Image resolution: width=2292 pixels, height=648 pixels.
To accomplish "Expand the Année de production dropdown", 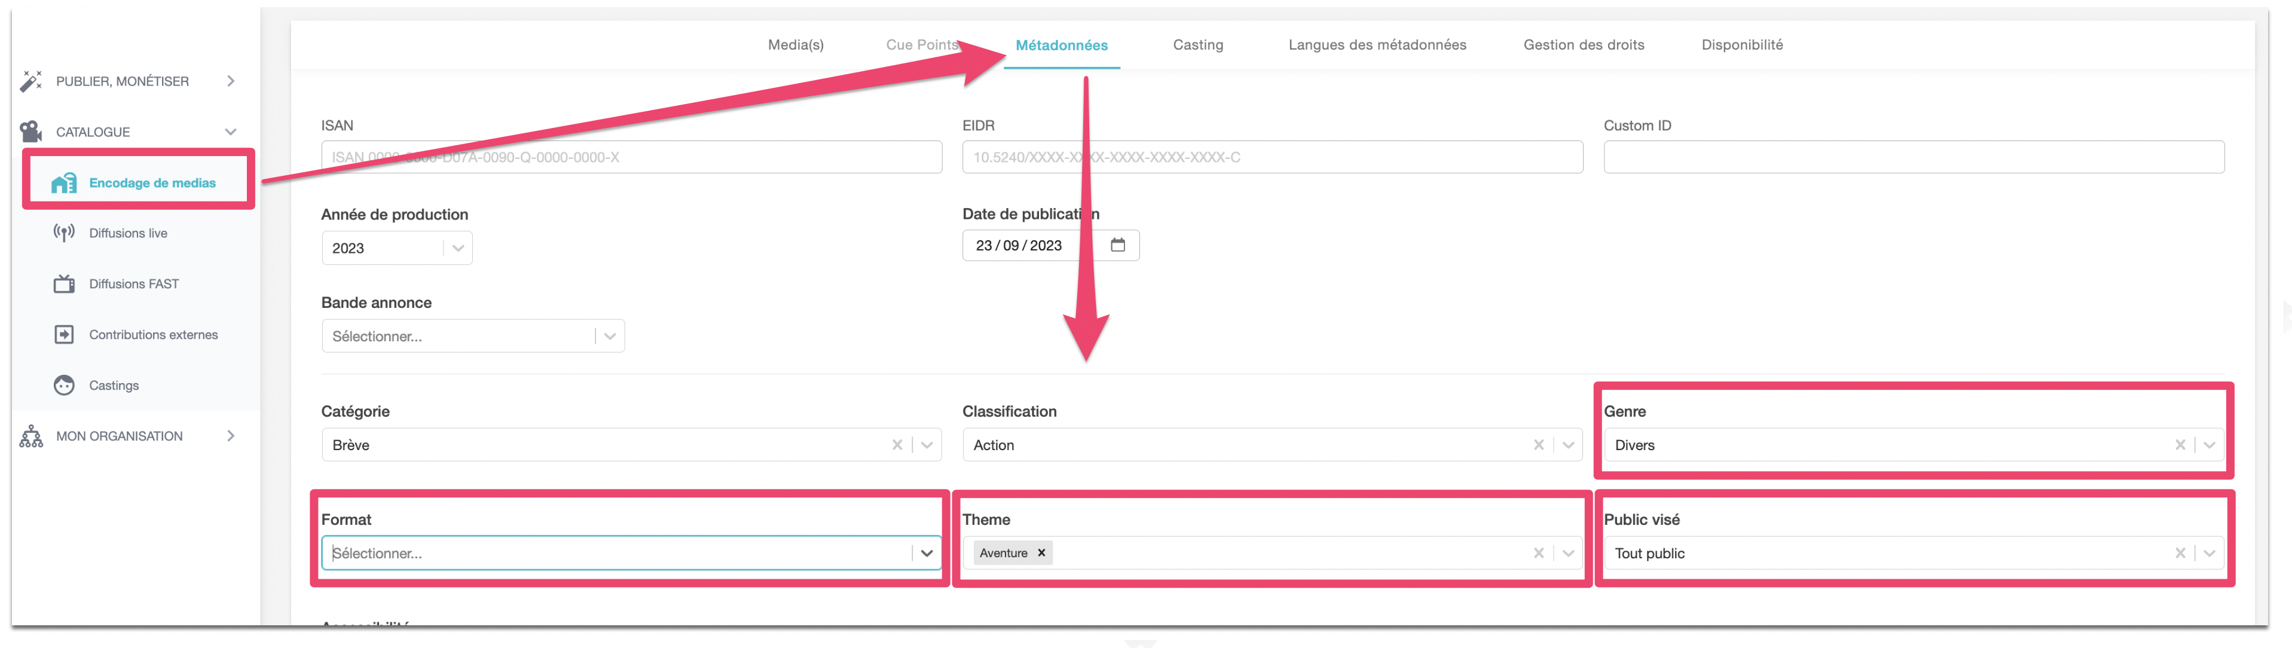I will click(459, 248).
